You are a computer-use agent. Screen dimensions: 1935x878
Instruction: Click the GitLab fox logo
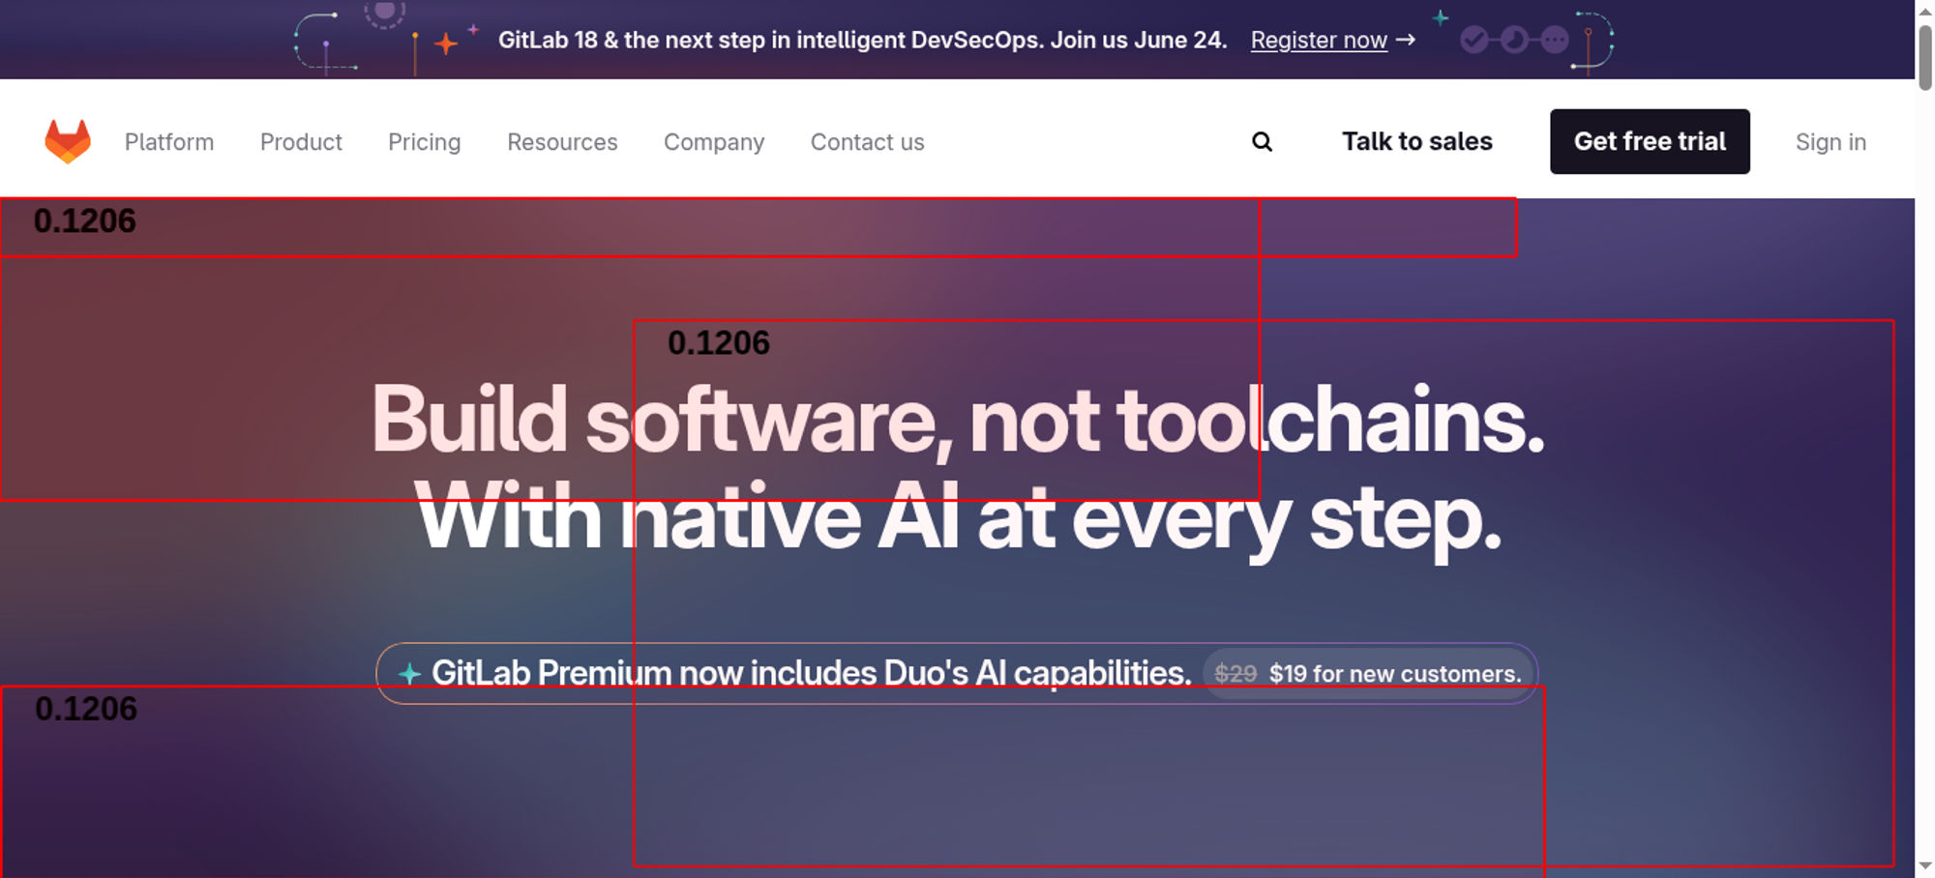point(68,141)
